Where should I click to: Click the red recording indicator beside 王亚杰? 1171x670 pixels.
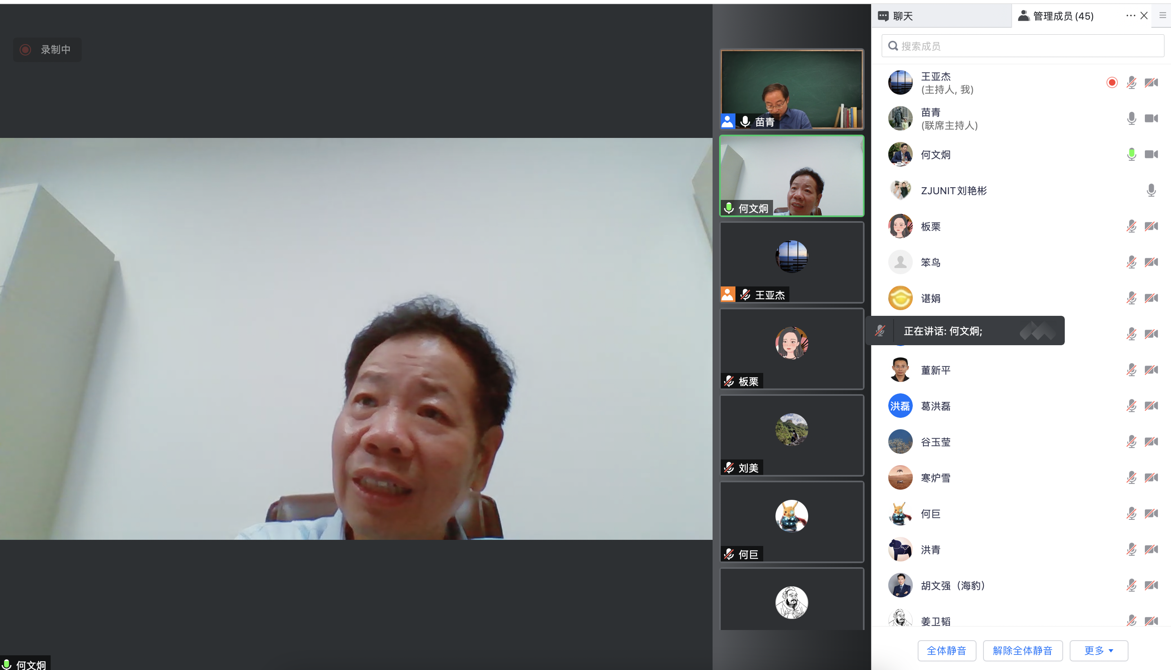point(1112,83)
